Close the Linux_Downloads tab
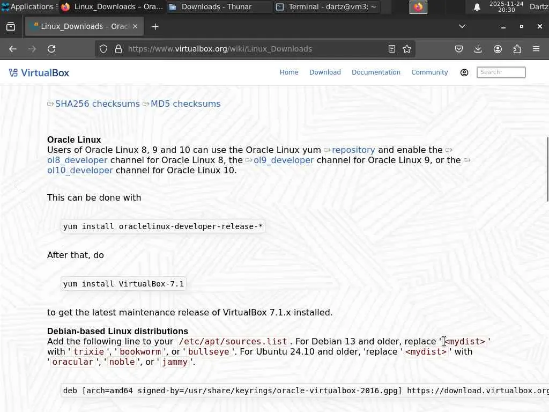The width and height of the screenshot is (549, 412). tap(135, 26)
